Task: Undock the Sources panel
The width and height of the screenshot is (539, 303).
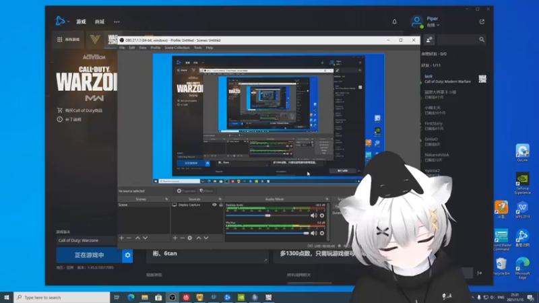Action: pyautogui.click(x=220, y=199)
